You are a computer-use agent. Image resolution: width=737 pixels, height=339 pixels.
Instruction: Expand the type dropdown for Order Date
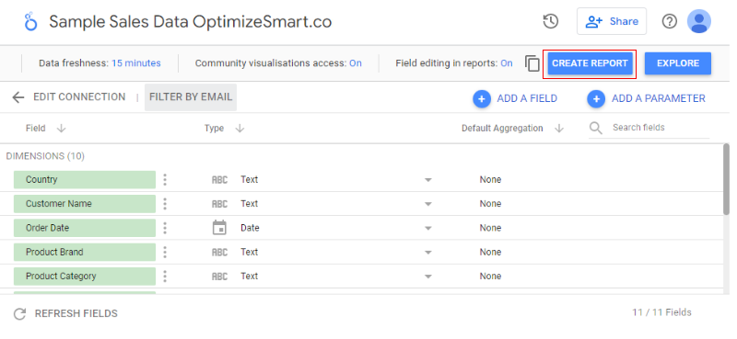(427, 229)
